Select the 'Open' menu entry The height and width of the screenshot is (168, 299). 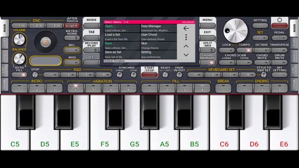coord(122,28)
